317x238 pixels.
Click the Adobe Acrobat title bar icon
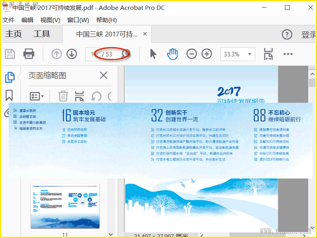click(x=7, y=8)
